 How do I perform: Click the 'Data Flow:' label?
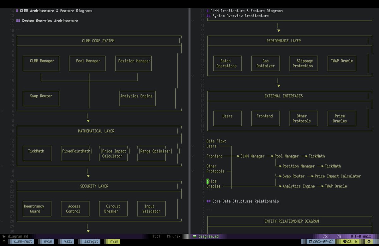216,141
